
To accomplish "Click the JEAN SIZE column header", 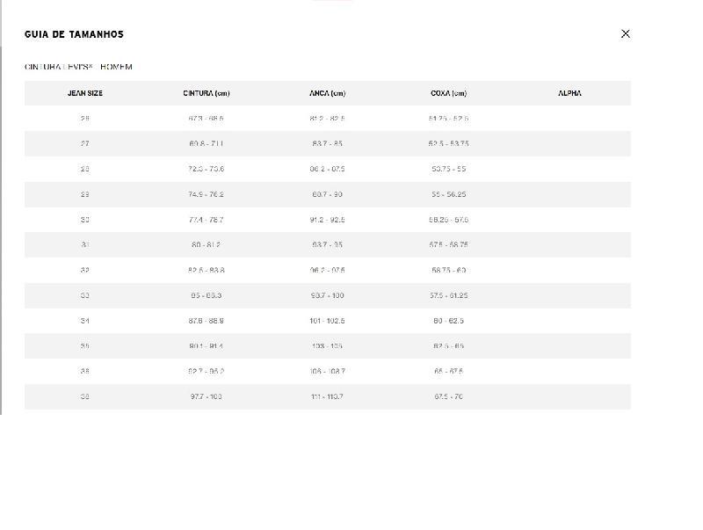I will pyautogui.click(x=85, y=93).
